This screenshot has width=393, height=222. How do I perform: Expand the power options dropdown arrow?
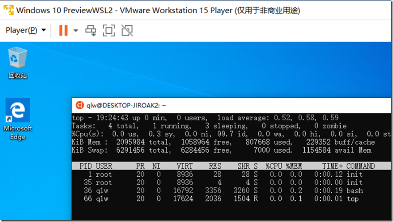(x=76, y=31)
